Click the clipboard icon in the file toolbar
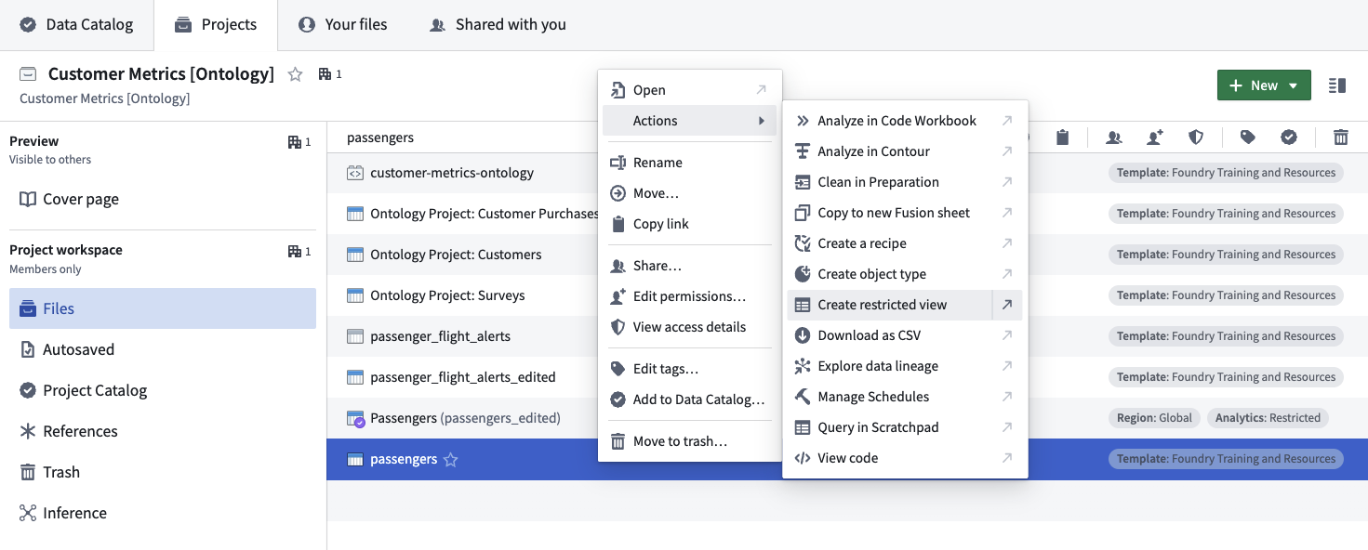This screenshot has width=1368, height=550. (1062, 137)
